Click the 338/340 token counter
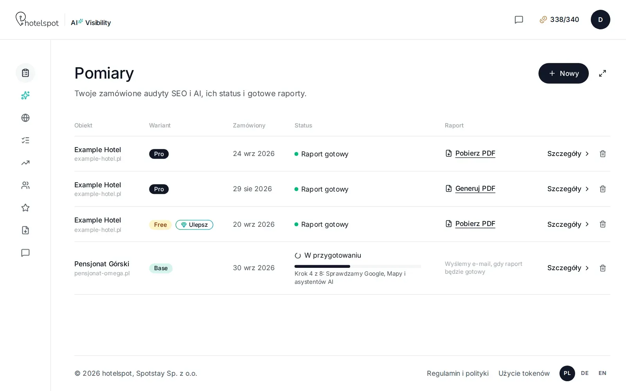 (x=559, y=20)
